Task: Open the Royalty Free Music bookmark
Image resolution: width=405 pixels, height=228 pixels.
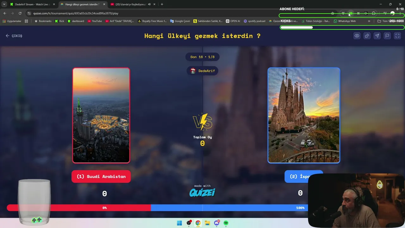Action: (x=152, y=21)
